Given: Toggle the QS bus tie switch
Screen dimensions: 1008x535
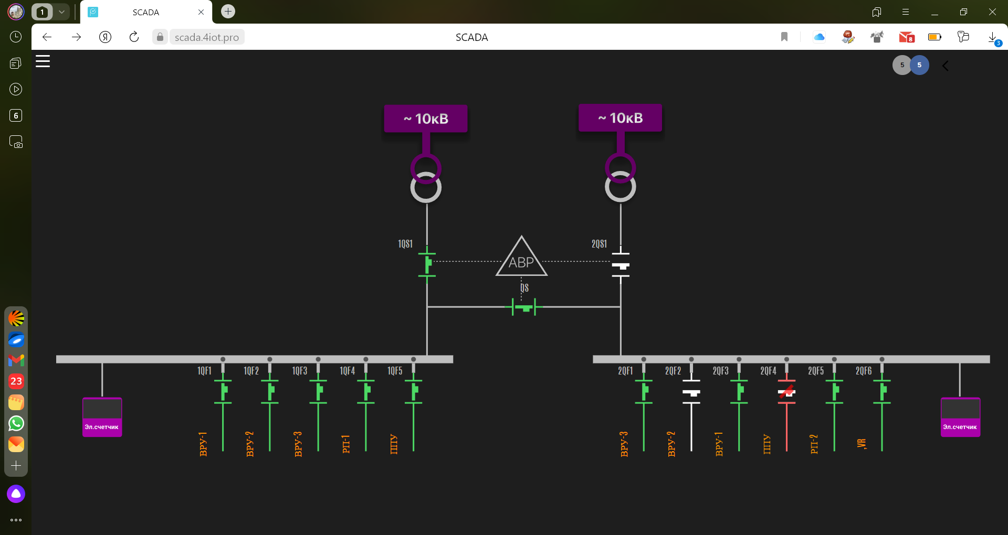Looking at the screenshot, I should 523,307.
